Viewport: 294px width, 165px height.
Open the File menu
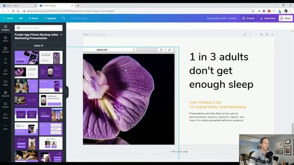point(21,18)
